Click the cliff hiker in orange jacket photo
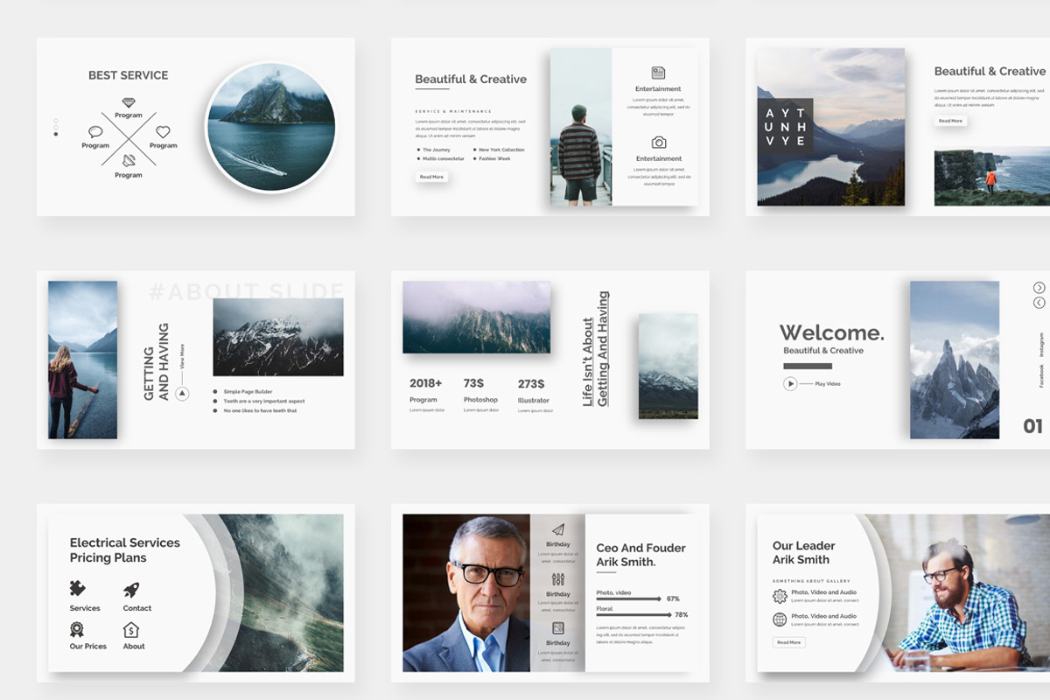Image resolution: width=1050 pixels, height=700 pixels. pyautogui.click(x=992, y=177)
